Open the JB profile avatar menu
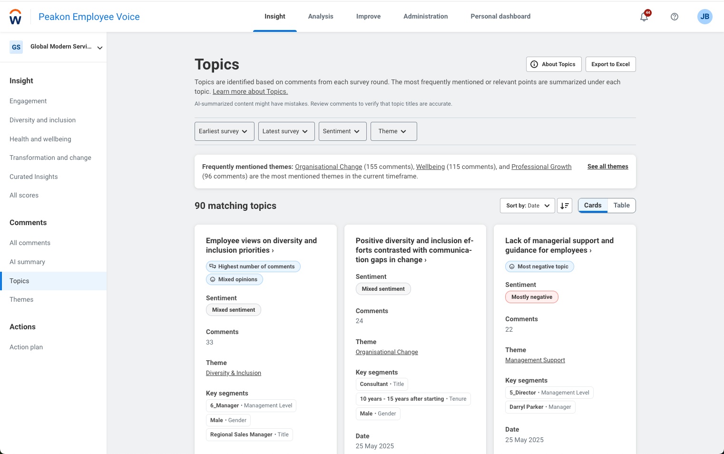 point(704,17)
